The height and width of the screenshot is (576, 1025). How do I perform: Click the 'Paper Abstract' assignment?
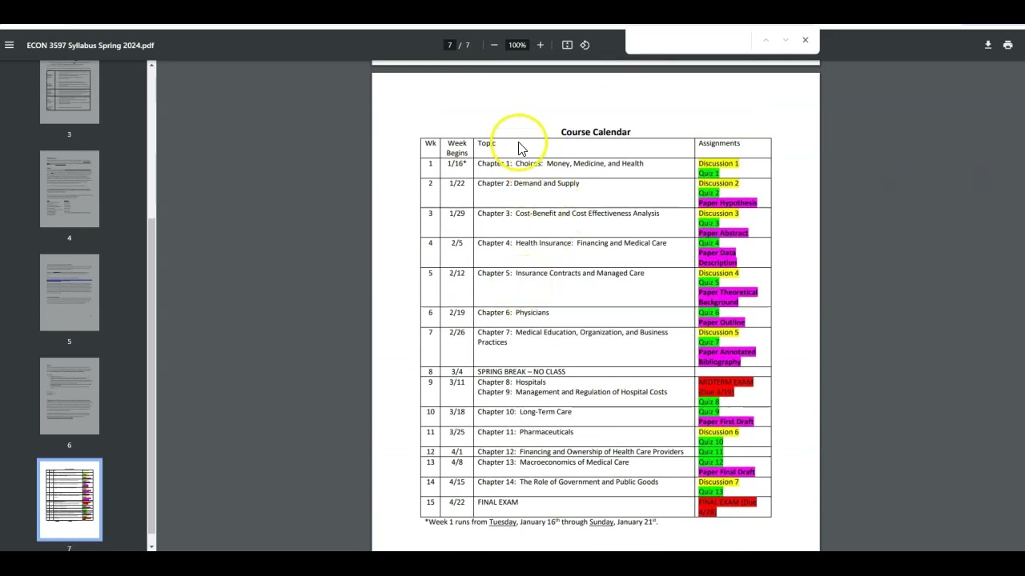723,233
